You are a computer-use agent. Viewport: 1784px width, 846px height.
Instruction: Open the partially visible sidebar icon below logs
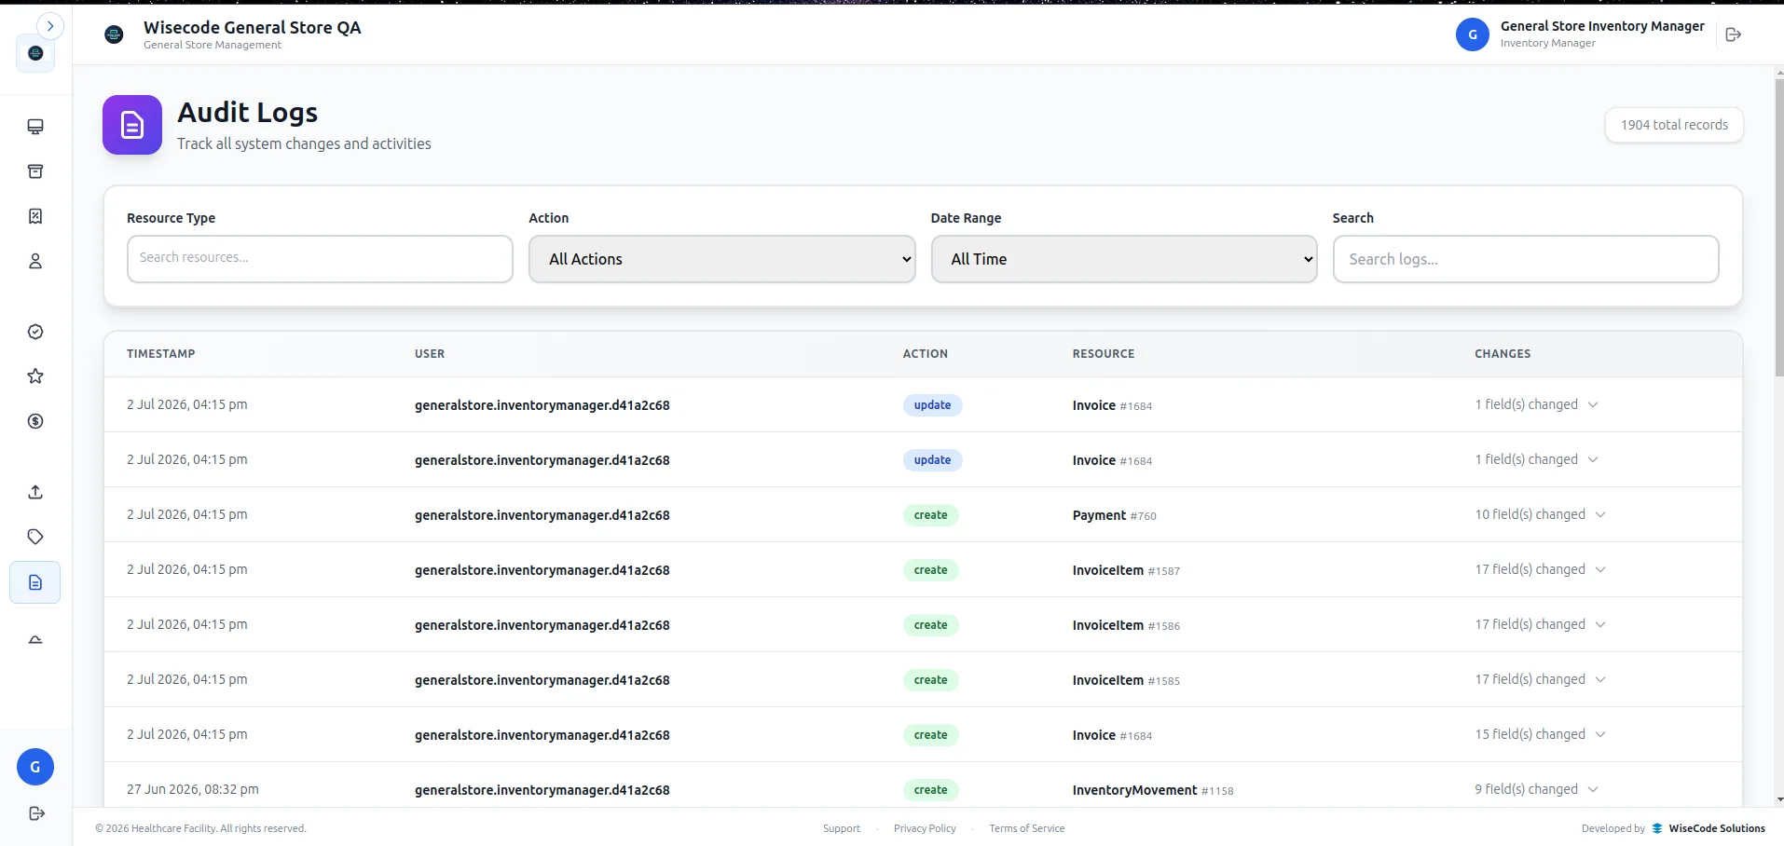(x=35, y=639)
